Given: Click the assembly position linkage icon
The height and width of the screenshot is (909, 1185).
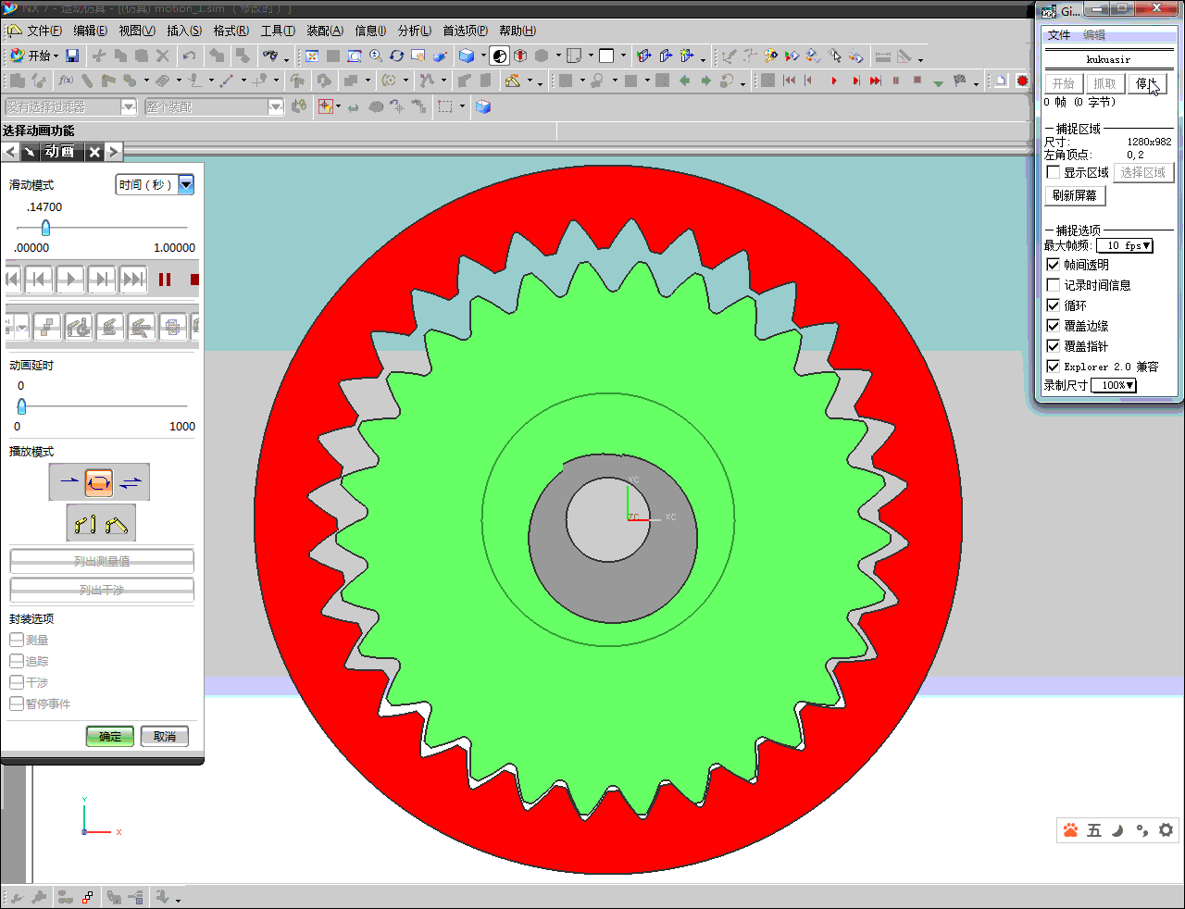Looking at the screenshot, I should point(117,524).
